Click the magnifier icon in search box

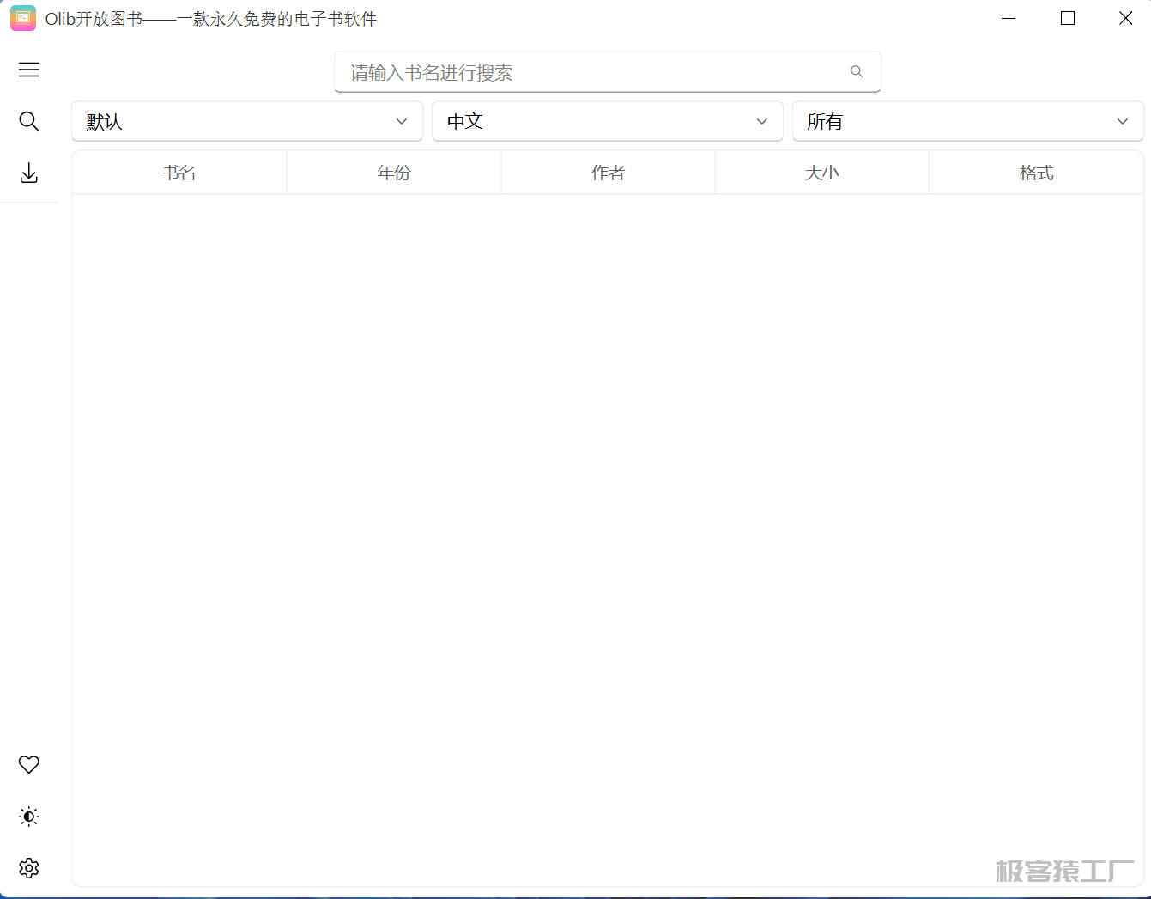pyautogui.click(x=857, y=72)
